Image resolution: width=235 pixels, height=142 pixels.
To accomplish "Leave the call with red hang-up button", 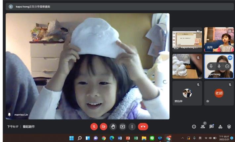I will tap(143, 126).
